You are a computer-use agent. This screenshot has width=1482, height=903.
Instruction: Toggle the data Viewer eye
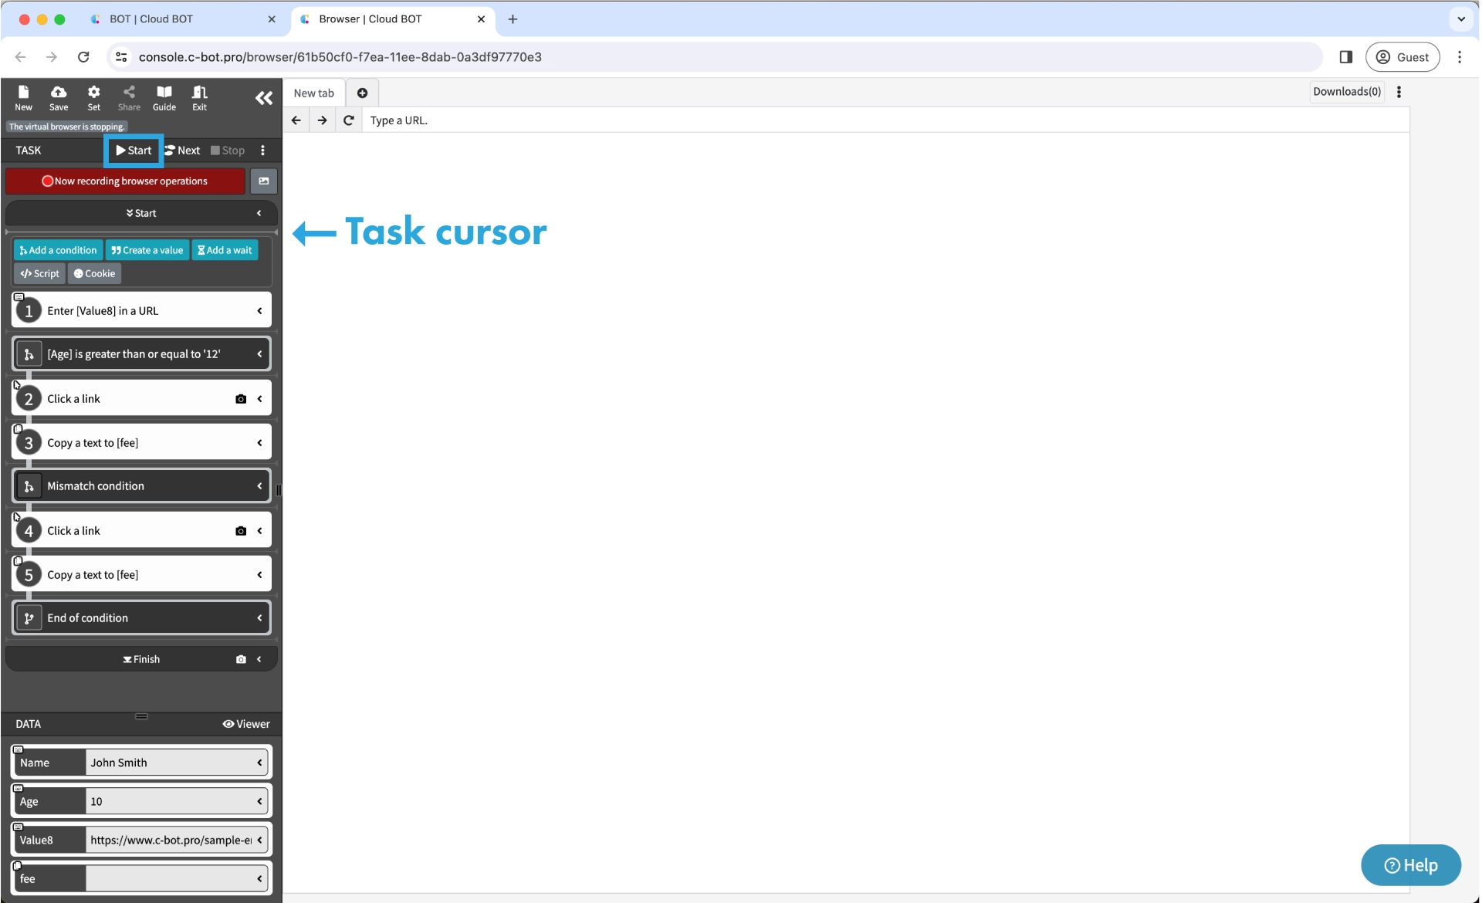click(246, 724)
